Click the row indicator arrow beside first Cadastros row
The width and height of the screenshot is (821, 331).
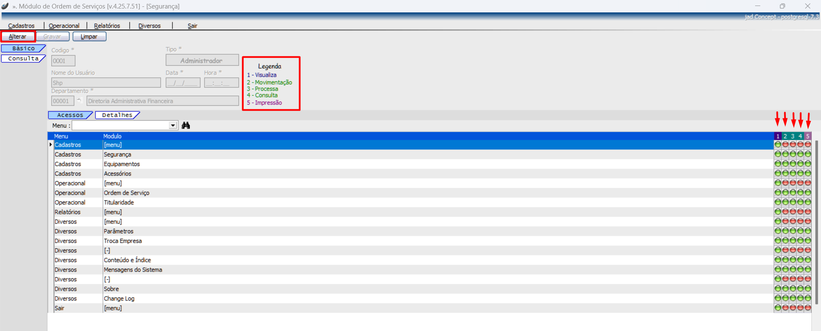[x=51, y=145]
